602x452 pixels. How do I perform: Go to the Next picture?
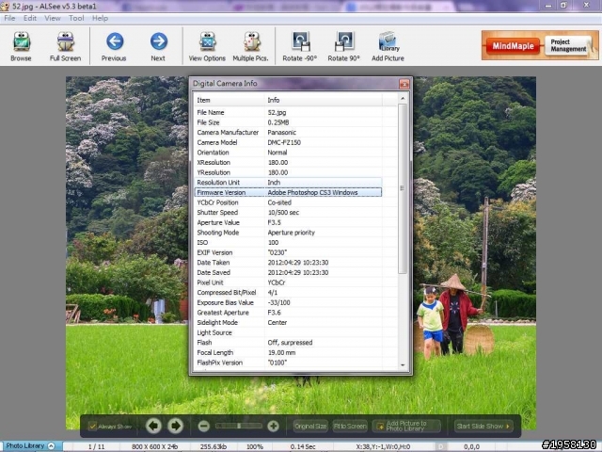(158, 46)
